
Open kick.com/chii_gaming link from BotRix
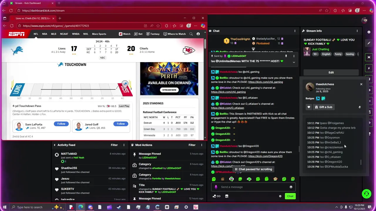(x=265, y=82)
